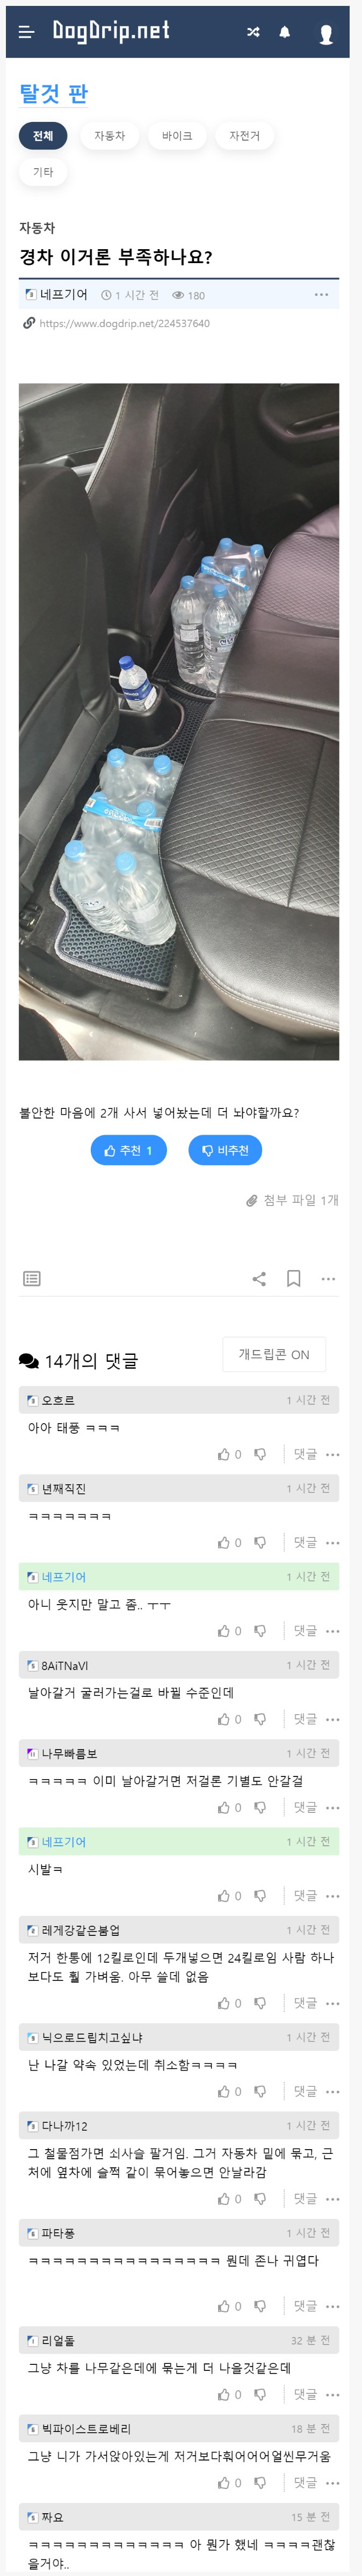Image resolution: width=362 pixels, height=2576 pixels.
Task: Dislike the comment by 8AiTNaVI
Action: click(x=260, y=1719)
